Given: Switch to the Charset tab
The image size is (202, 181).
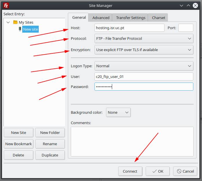Looking at the screenshot, I should click(x=158, y=18).
